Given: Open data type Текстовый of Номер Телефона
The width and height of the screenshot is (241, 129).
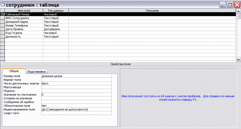Looking at the screenshot, I should (56, 25).
